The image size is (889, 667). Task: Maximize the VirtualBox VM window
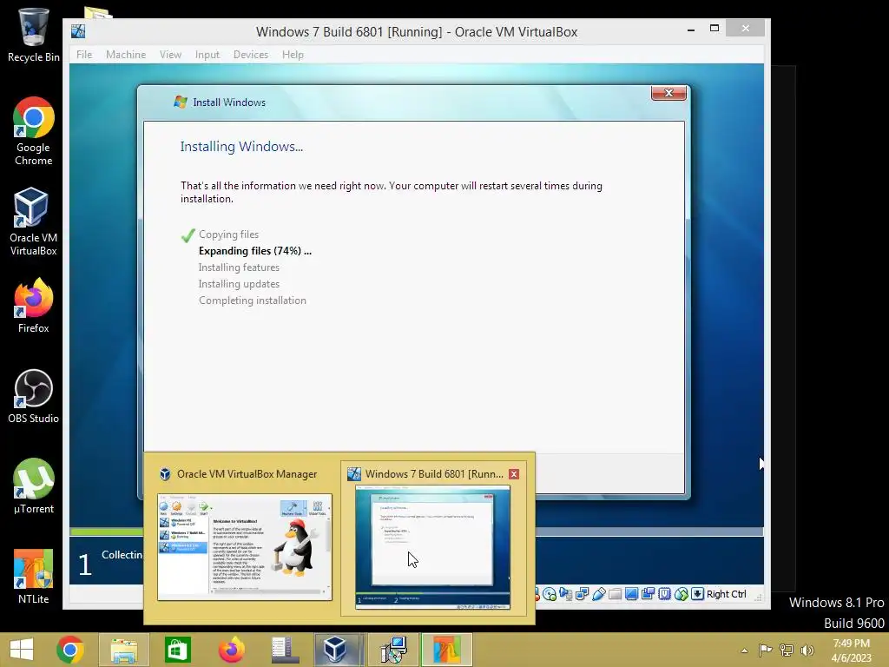click(x=714, y=29)
